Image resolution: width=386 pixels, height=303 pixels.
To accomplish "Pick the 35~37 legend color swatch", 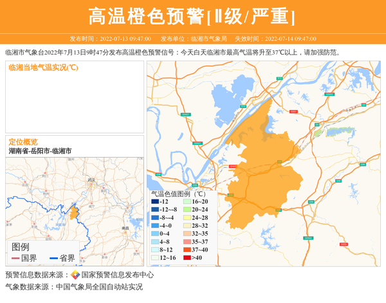I will click(x=187, y=241).
